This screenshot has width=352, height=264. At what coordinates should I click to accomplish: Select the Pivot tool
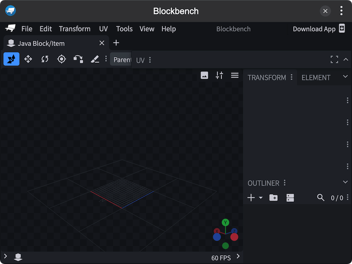click(x=62, y=59)
